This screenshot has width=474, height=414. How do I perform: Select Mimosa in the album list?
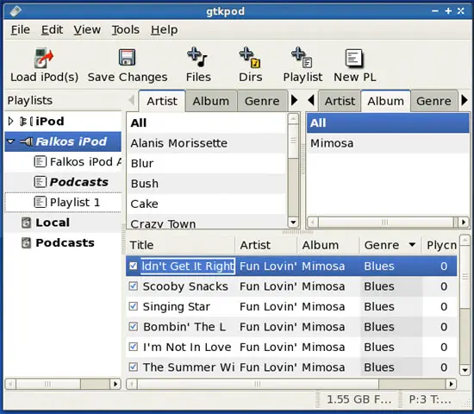click(388, 143)
